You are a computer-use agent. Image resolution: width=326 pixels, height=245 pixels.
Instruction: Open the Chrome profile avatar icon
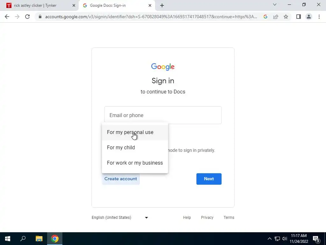pos(309,17)
